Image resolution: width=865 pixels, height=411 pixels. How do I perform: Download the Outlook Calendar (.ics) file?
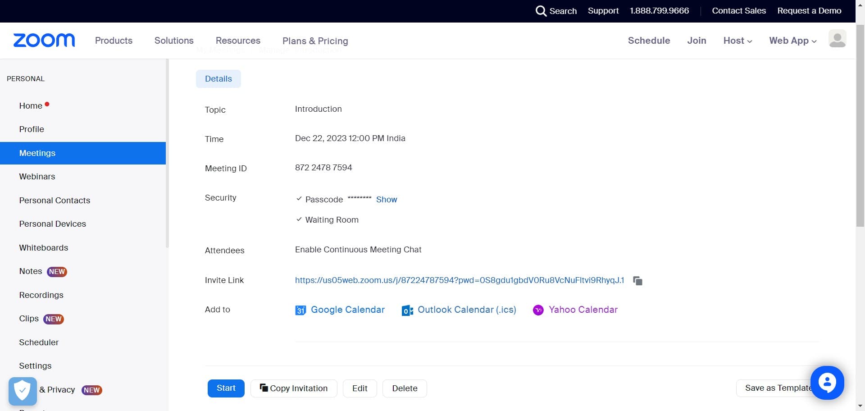click(x=466, y=310)
